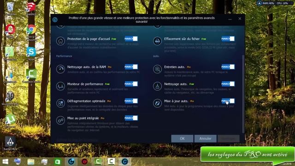Toggle Mise à jour auto. switch
This screenshot has width=295, height=166.
[x=228, y=101]
